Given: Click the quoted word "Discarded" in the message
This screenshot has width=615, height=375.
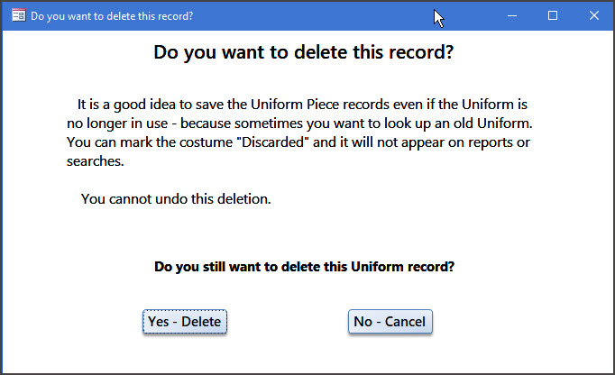Looking at the screenshot, I should [x=261, y=142].
